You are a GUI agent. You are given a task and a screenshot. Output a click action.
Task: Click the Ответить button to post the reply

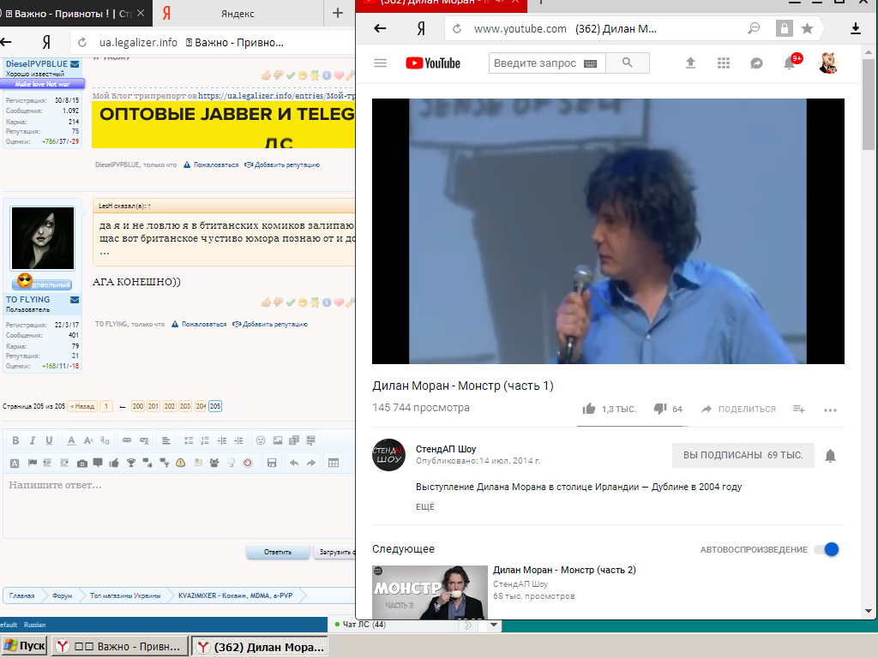pos(278,552)
